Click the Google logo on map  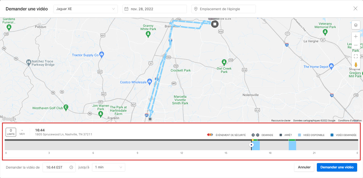click(9, 119)
